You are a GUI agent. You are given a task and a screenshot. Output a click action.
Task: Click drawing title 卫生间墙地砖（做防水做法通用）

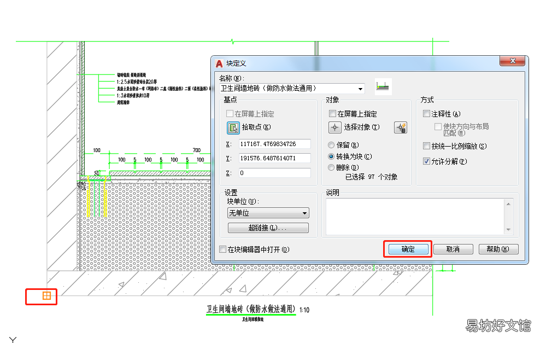point(251,309)
